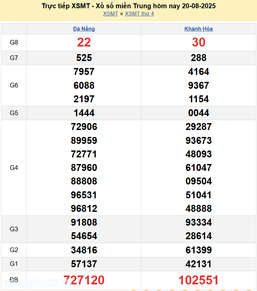Open the Đà Nẵng column header link

[x=84, y=29]
